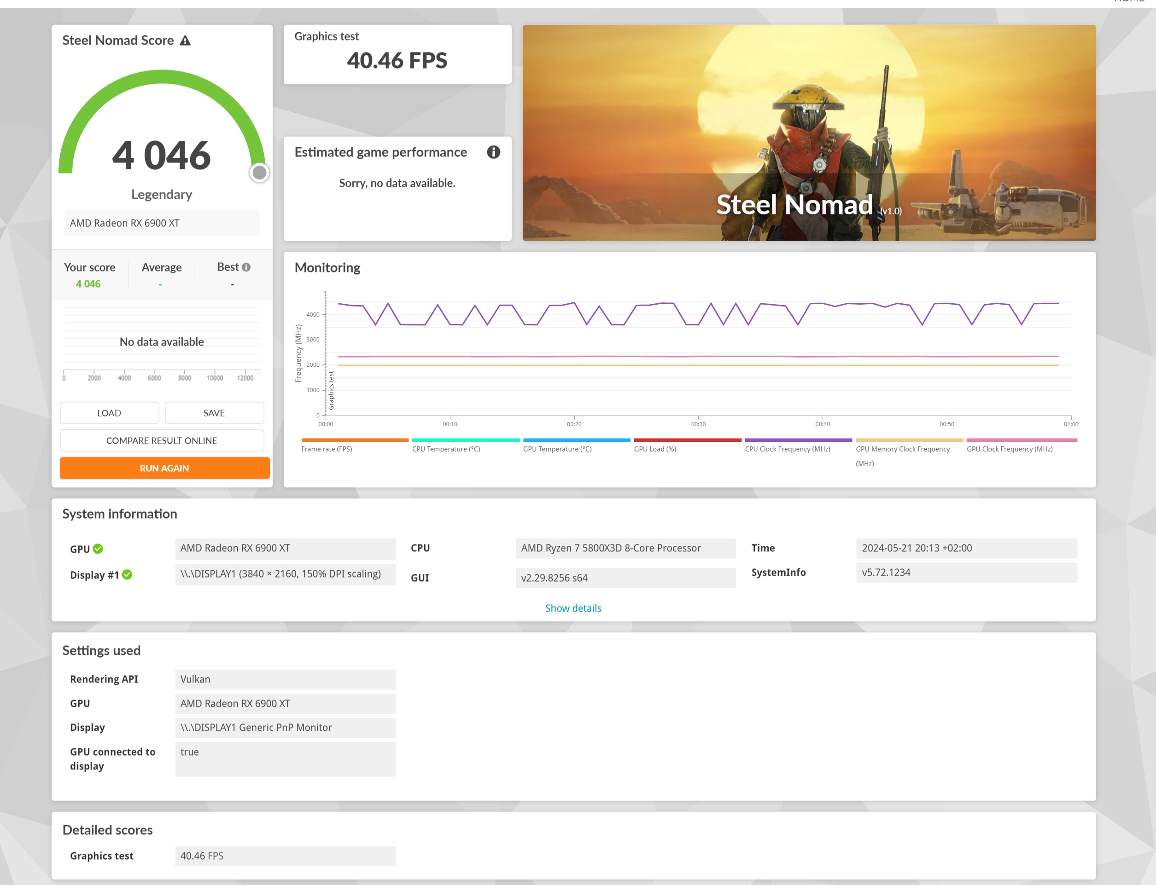This screenshot has height=885, width=1156.
Task: Toggle the pink GPU Clock Frequency legend
Action: (x=1010, y=449)
